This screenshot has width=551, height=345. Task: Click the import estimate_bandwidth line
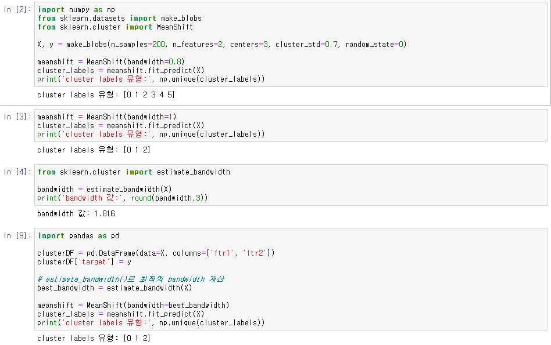click(x=134, y=172)
